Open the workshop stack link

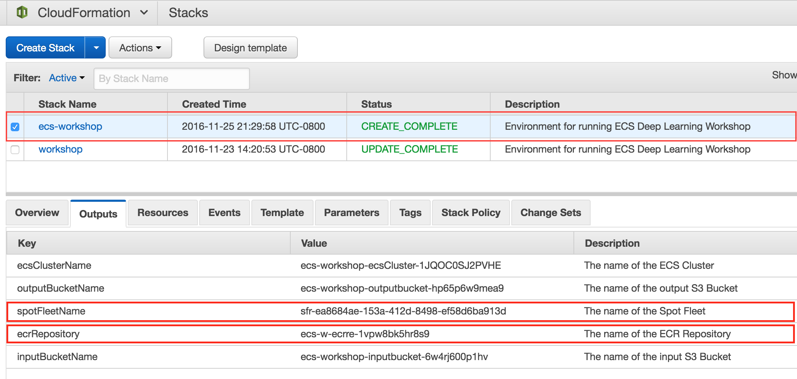tap(60, 149)
